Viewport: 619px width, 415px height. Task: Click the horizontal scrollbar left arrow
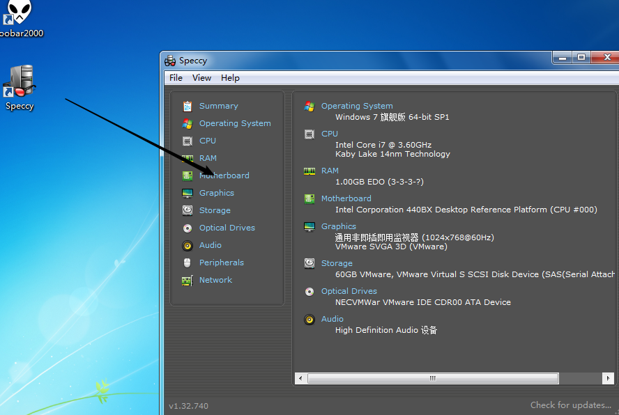[x=301, y=378]
